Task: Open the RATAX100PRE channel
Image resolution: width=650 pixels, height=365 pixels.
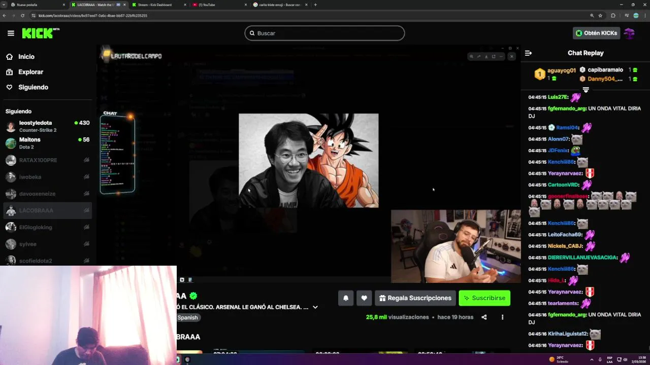Action: point(47,160)
